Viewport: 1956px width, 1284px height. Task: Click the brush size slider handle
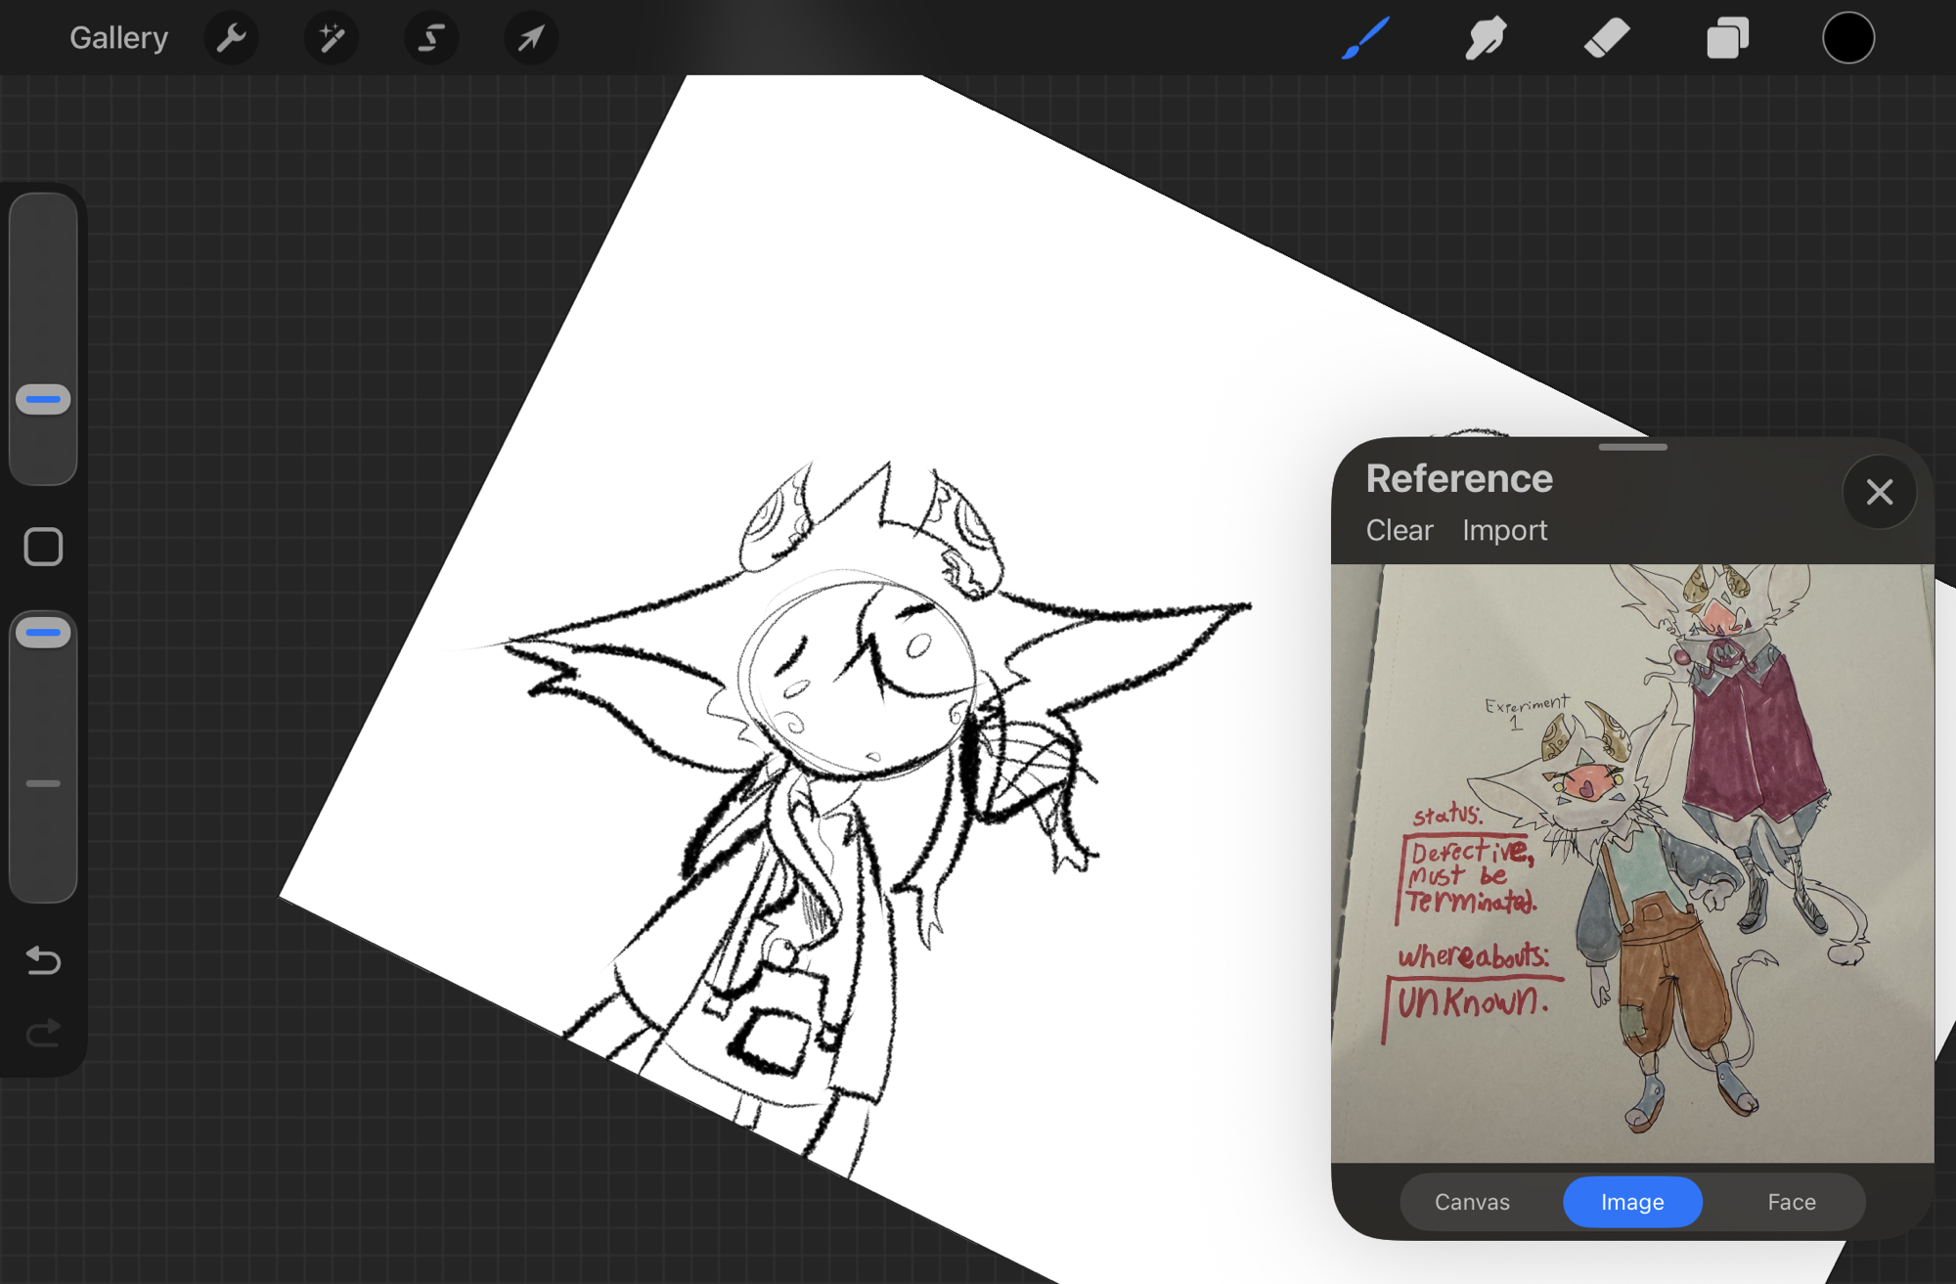click(43, 399)
